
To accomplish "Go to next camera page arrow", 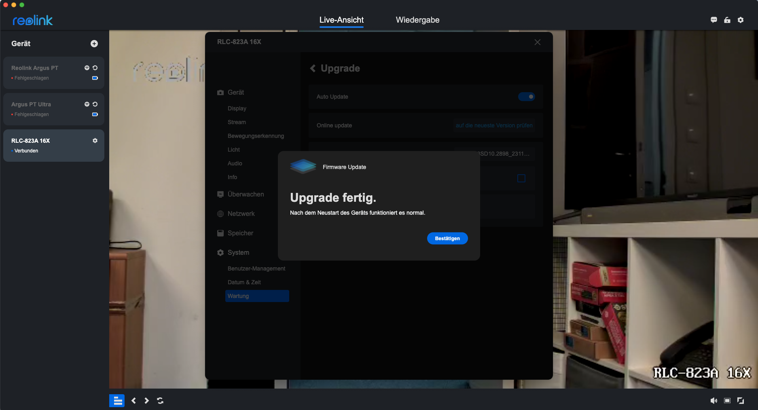I will 147,401.
